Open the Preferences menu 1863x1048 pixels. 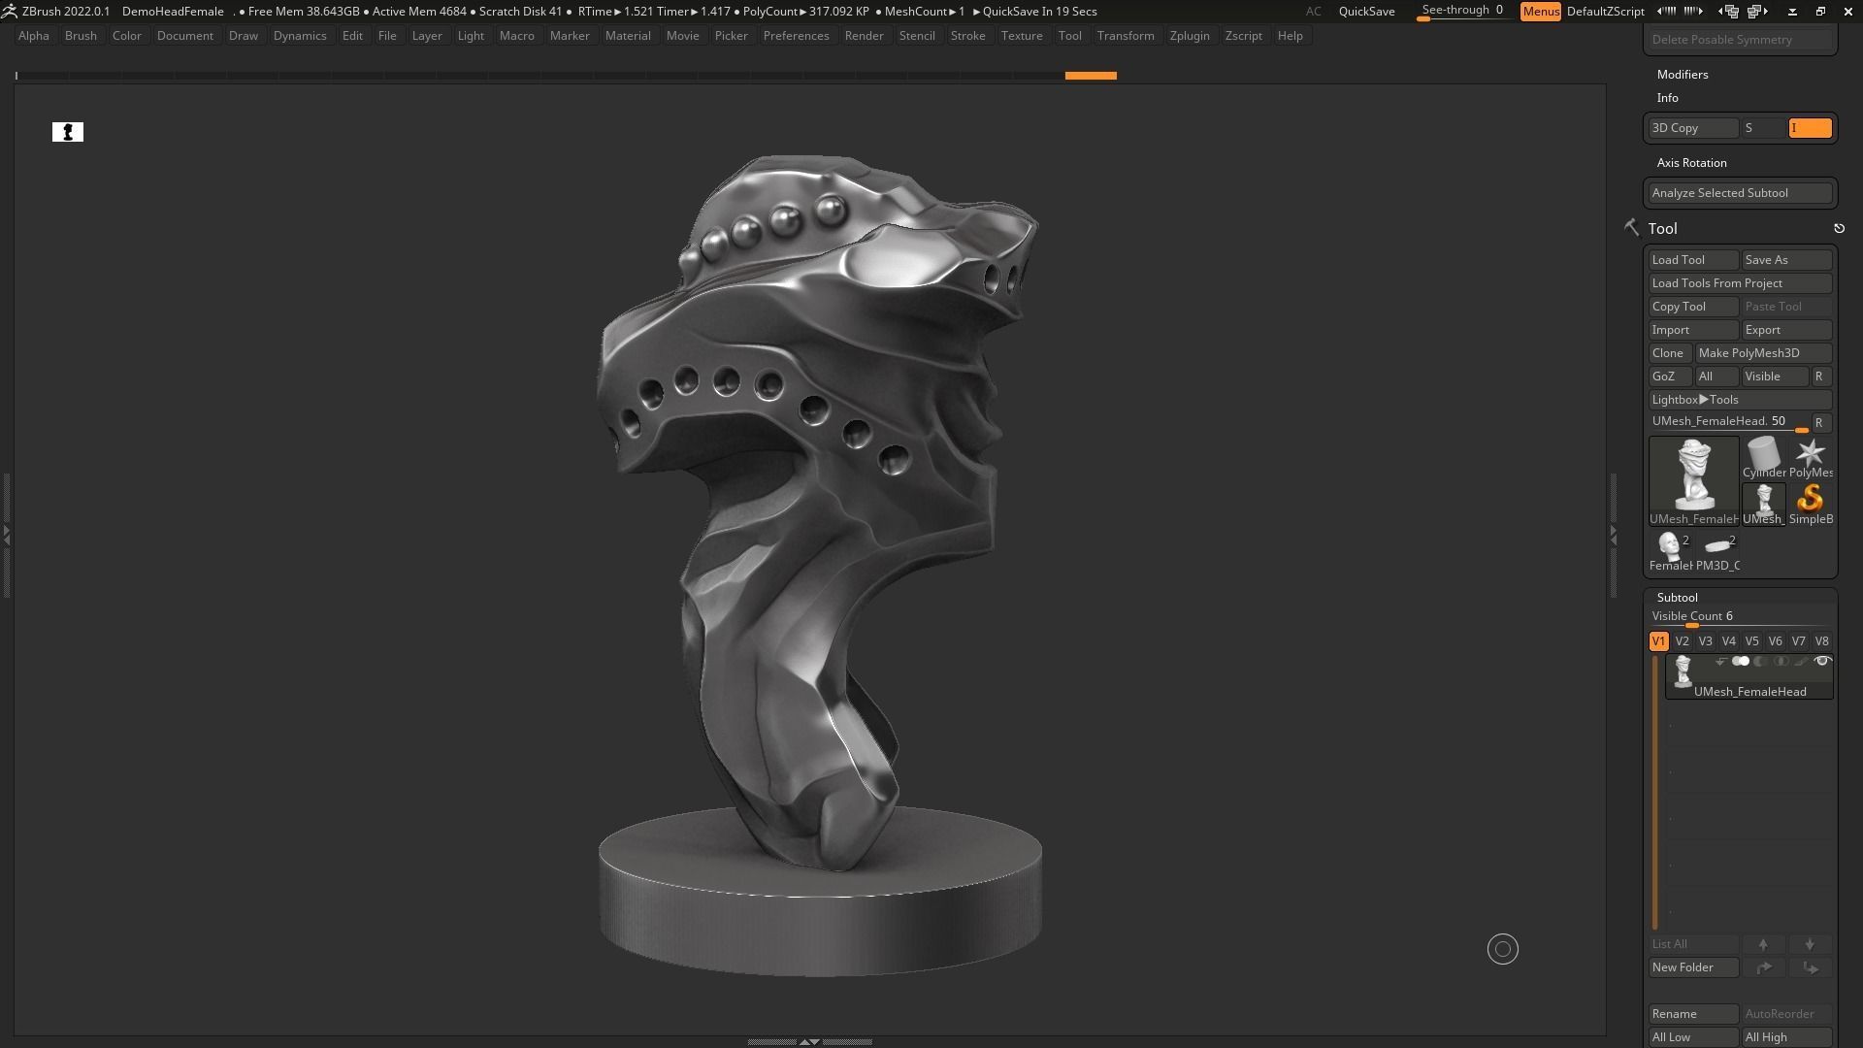tap(796, 36)
